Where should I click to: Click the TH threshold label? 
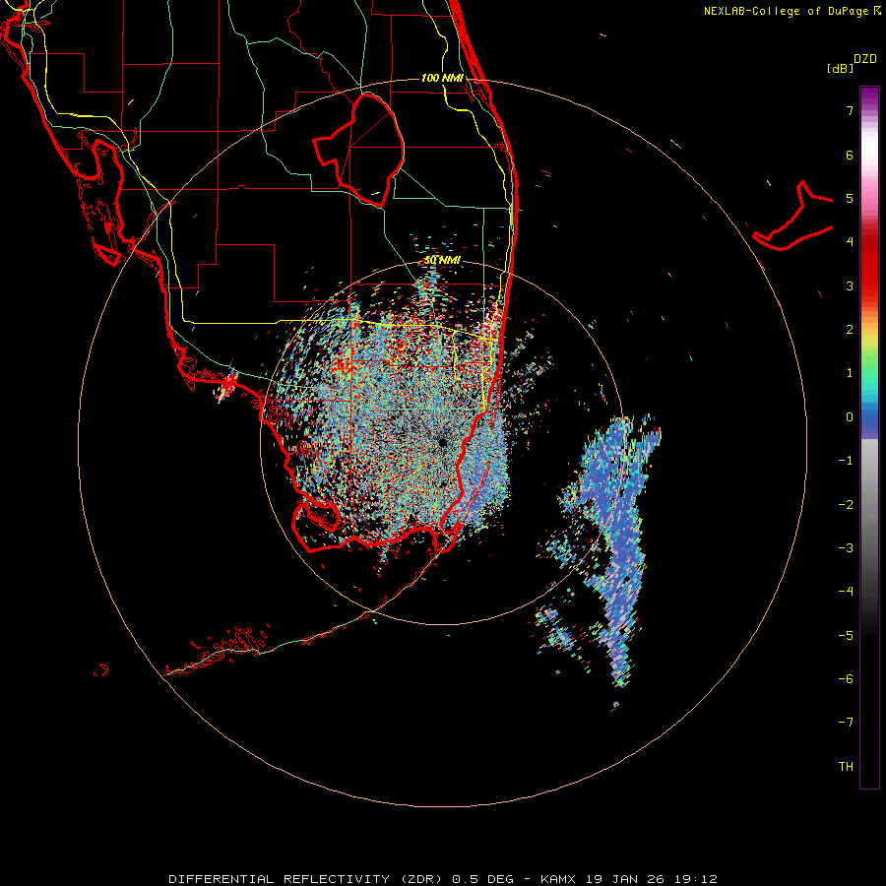click(x=846, y=766)
